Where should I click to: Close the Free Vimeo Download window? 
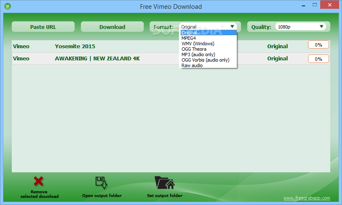329,5
